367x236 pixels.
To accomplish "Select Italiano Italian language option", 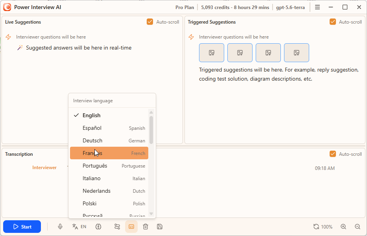I will (x=109, y=179).
